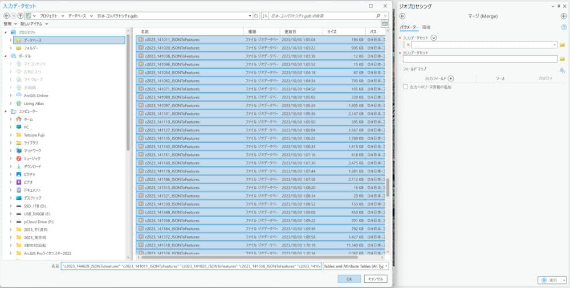This screenshot has width=570, height=288.
Task: Click 日本-コンパクトシティ.gdb in breadcrumb
Action: click(117, 16)
